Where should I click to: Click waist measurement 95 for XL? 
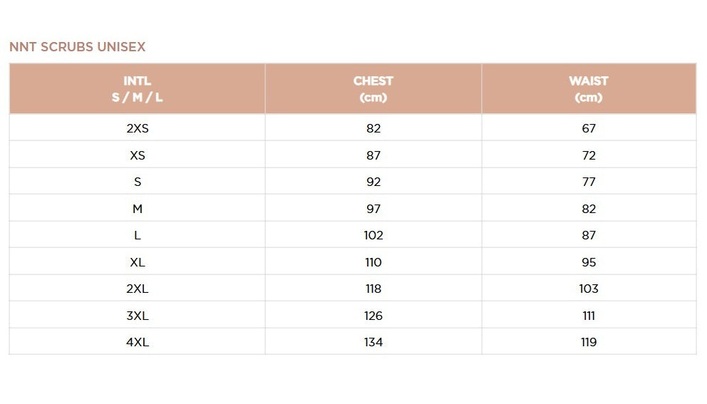tap(589, 262)
